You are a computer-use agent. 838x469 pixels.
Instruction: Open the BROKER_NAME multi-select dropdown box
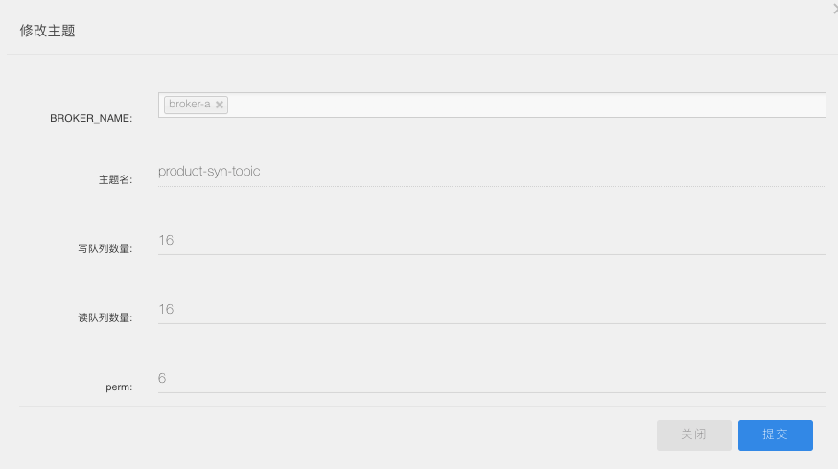(x=492, y=105)
